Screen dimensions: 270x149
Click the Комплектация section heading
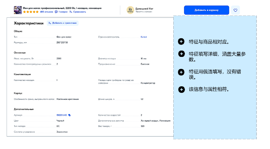[22, 74]
